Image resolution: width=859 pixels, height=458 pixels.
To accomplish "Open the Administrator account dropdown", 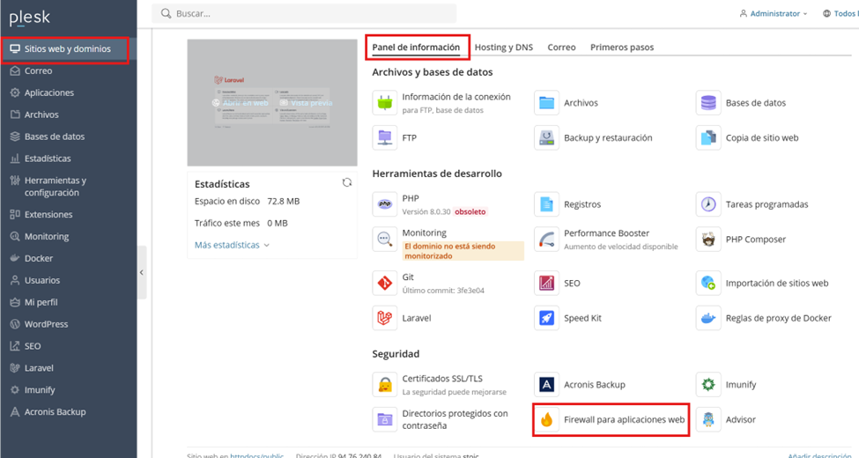I will (774, 14).
